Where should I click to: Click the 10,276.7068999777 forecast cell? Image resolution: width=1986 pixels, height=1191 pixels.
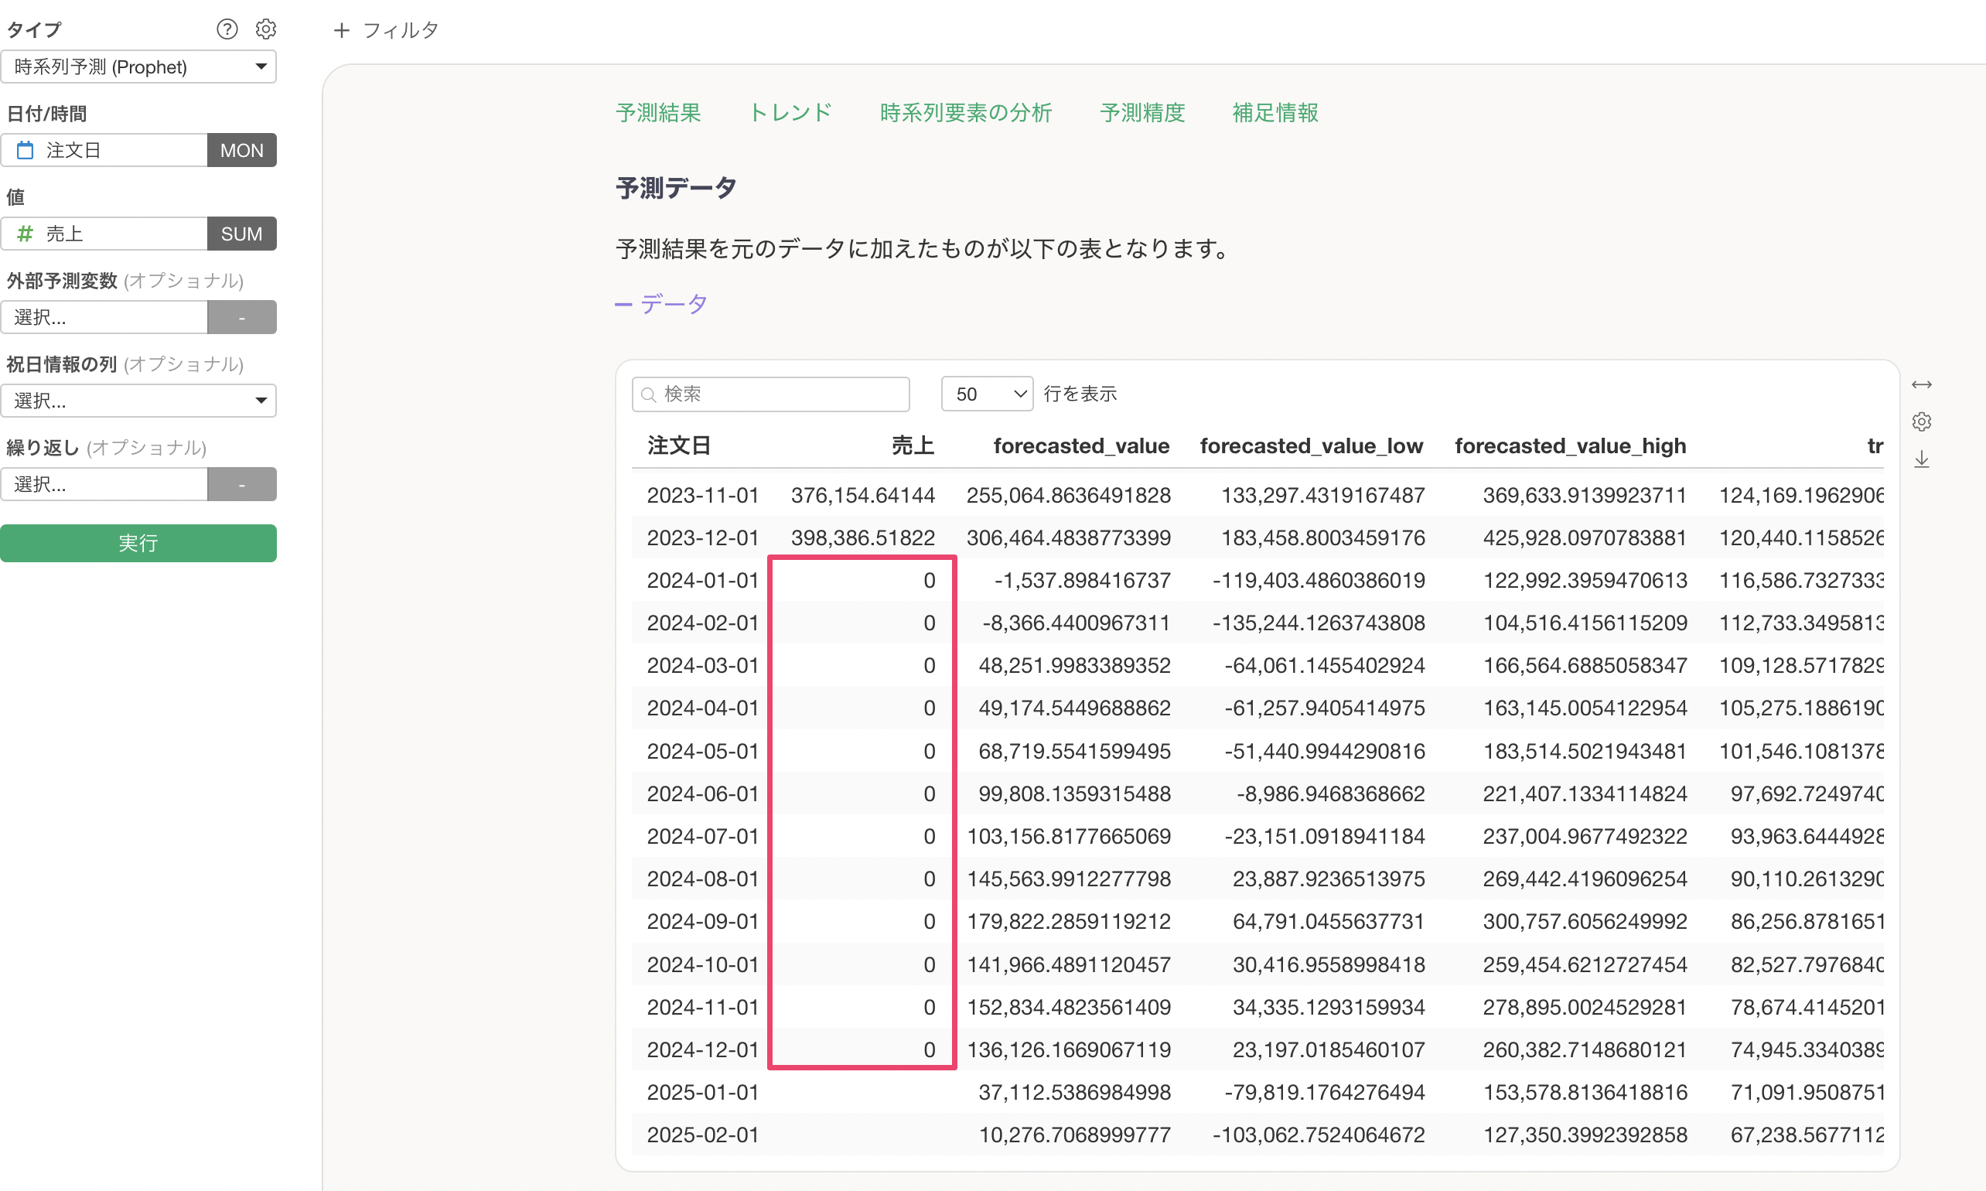pos(1074,1135)
